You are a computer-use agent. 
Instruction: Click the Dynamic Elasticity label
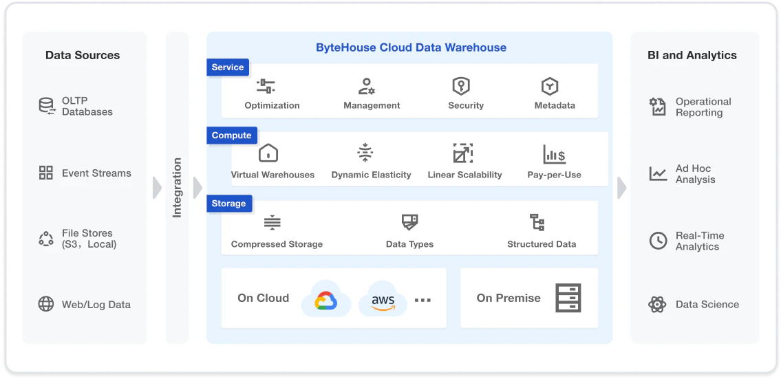(x=371, y=175)
